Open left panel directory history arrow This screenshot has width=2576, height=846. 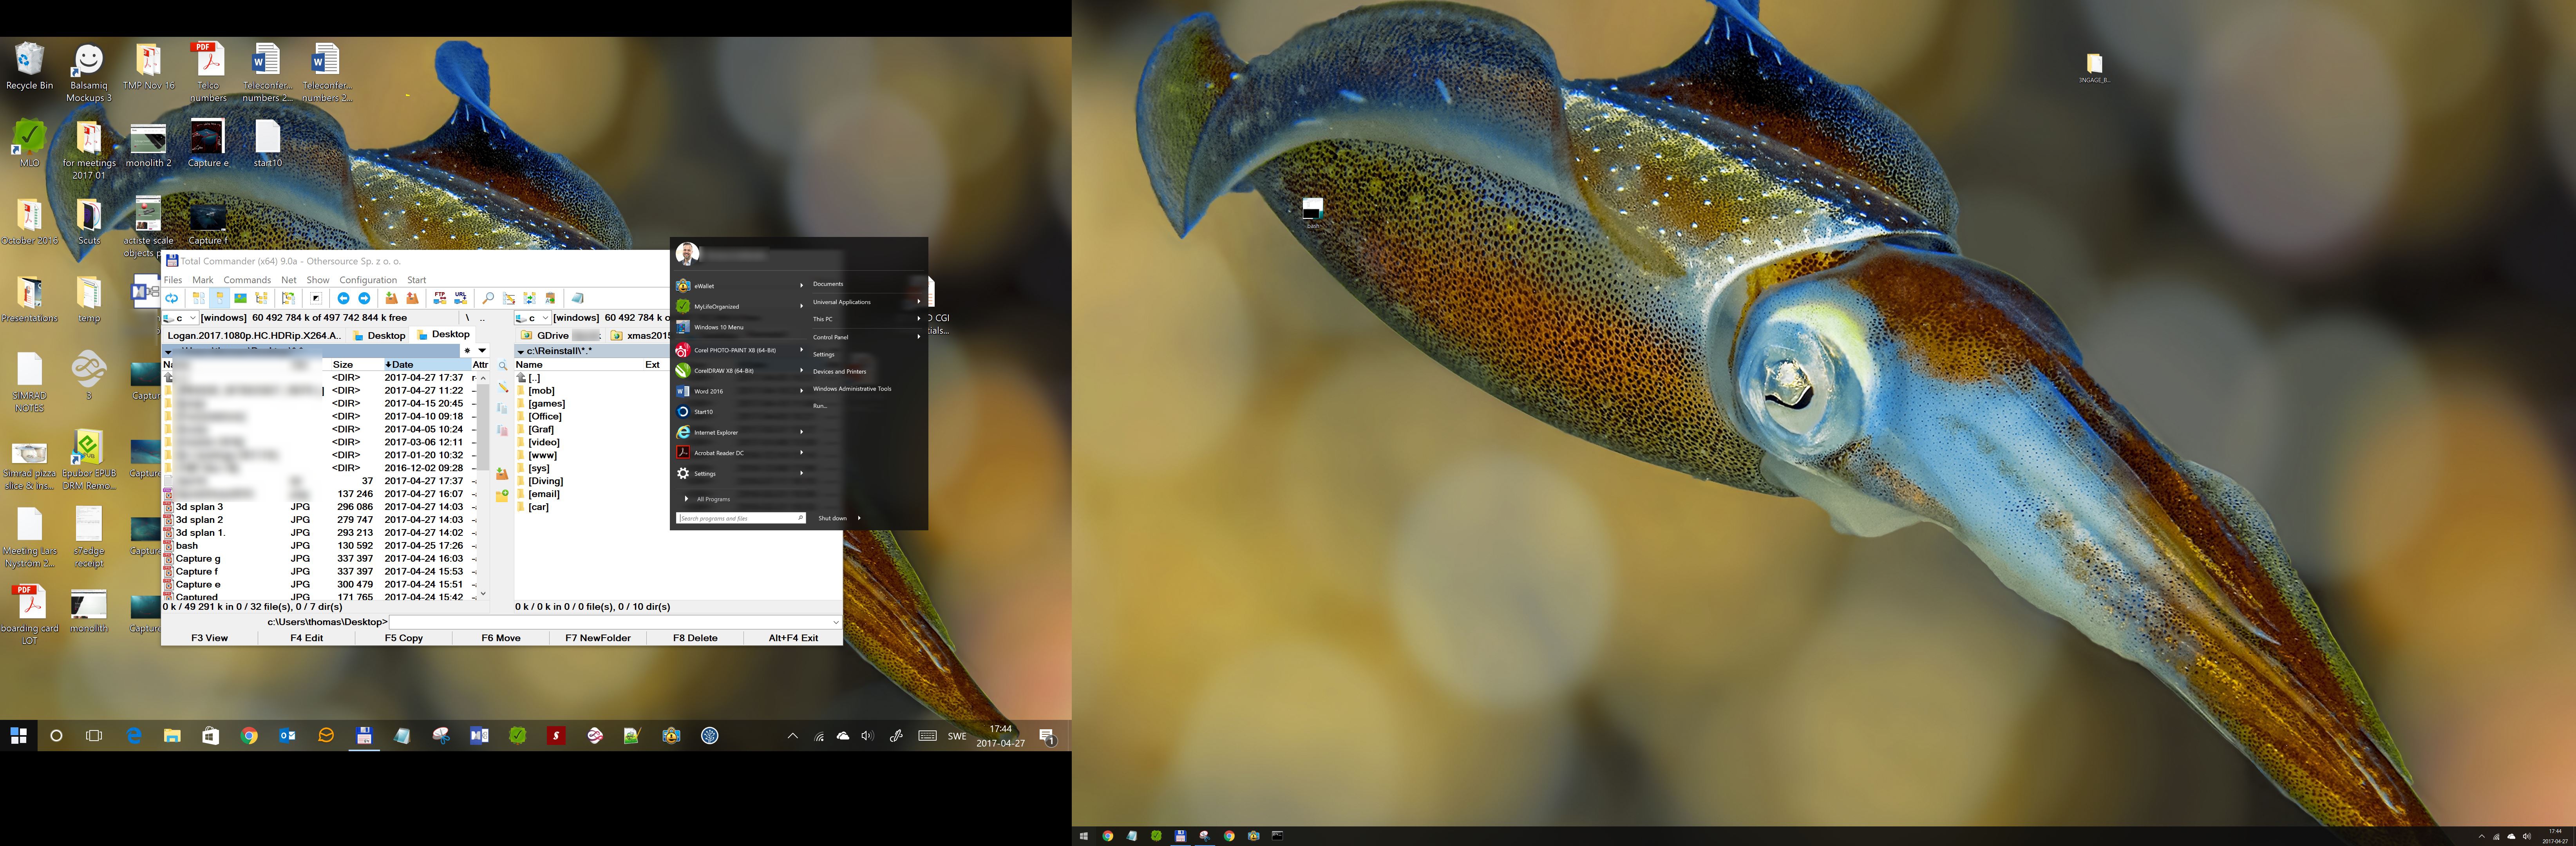pos(482,351)
